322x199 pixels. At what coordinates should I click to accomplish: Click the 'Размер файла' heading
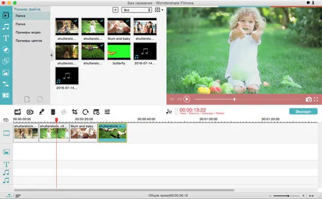coord(27,9)
